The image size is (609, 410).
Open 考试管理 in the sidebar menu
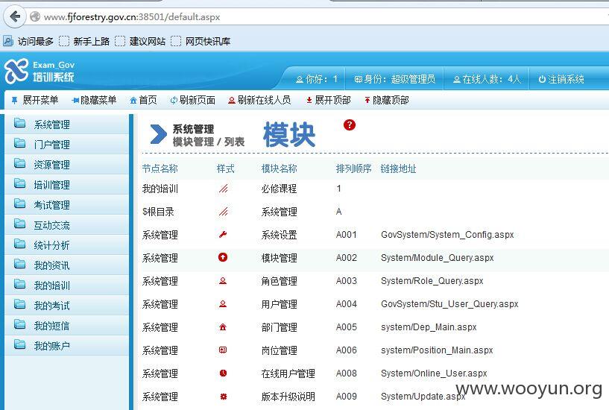point(66,205)
